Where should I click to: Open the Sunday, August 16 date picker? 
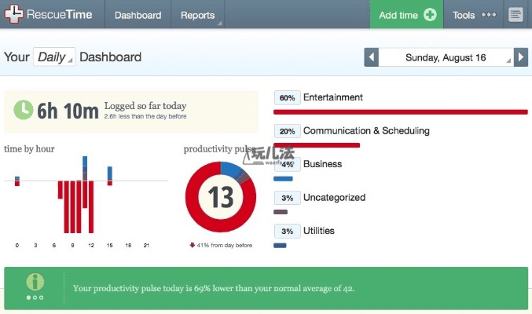(x=446, y=57)
